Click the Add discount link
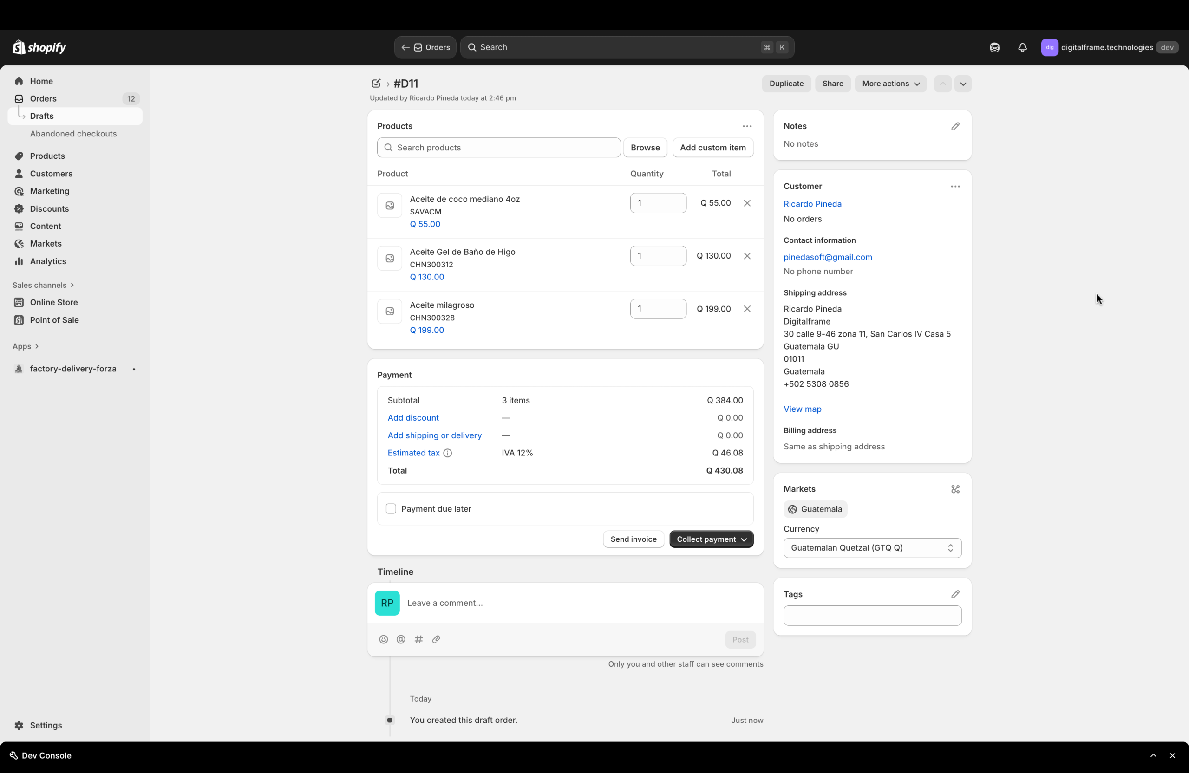The width and height of the screenshot is (1189, 773). tap(412, 418)
